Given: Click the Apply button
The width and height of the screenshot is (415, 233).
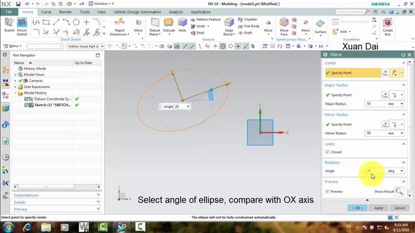Looking at the screenshot, I should [x=379, y=208].
